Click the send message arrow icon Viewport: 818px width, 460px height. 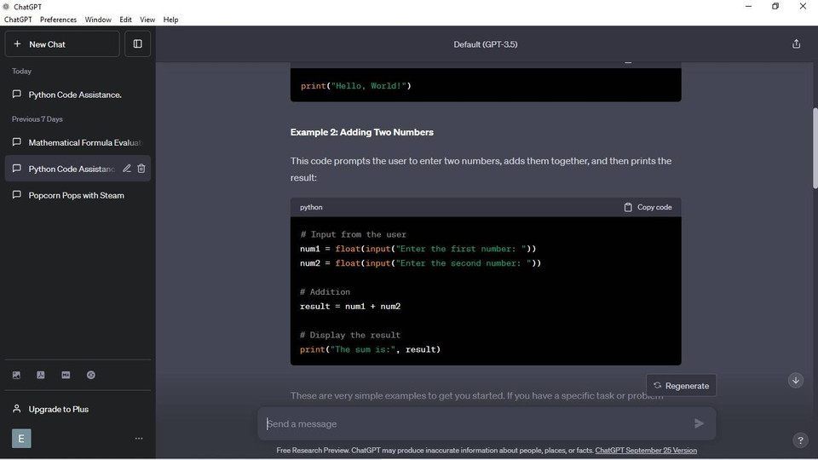(x=699, y=423)
